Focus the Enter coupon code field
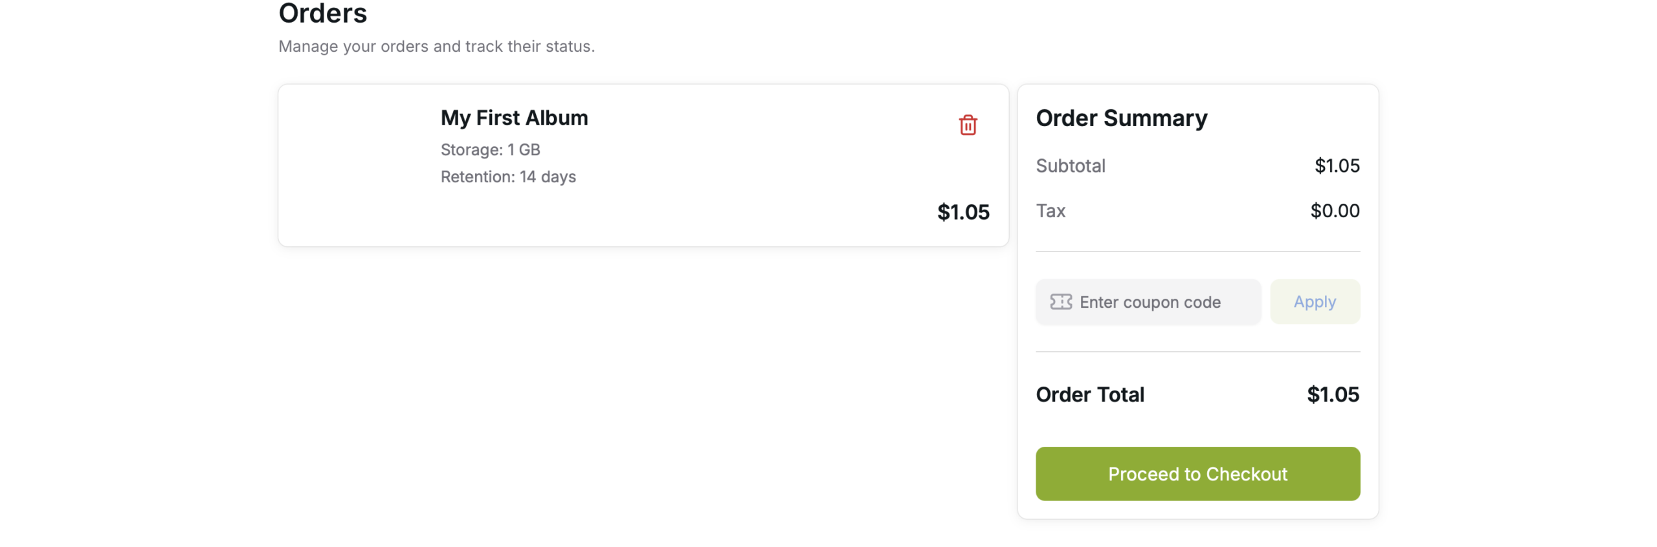1657x547 pixels. [x=1159, y=302]
